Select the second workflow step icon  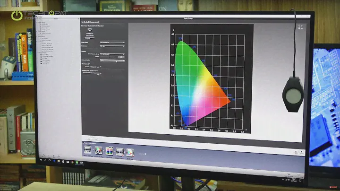pyautogui.click(x=99, y=151)
